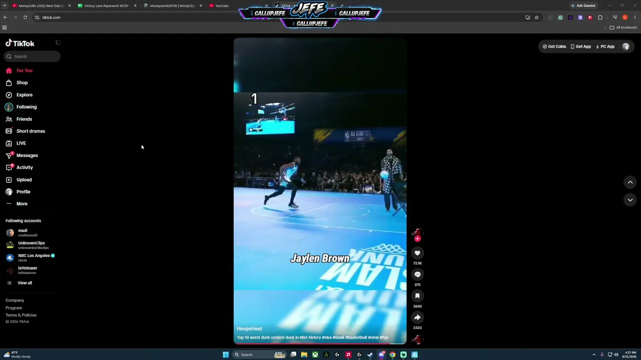The width and height of the screenshot is (641, 360).
Task: Go to the TikTok Shop page
Action: pos(18,82)
